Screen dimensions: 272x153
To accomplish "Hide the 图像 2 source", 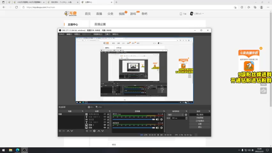I will click(105, 125).
